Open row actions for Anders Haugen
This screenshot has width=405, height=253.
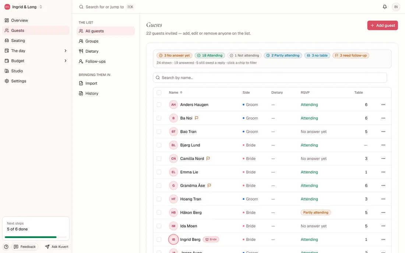[x=383, y=105]
